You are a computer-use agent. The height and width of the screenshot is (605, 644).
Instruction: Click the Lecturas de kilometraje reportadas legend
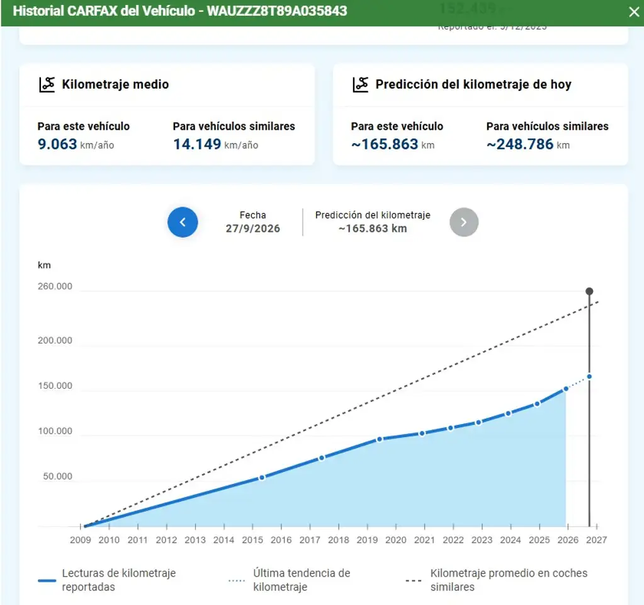119,580
